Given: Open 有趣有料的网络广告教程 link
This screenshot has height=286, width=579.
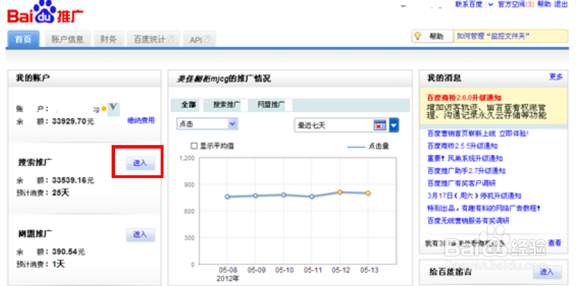Looking at the screenshot, I should (484, 208).
